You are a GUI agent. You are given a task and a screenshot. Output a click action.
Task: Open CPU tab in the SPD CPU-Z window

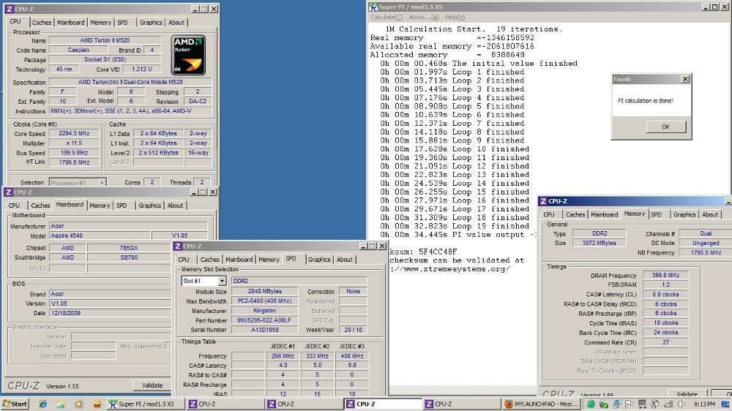[x=184, y=260]
